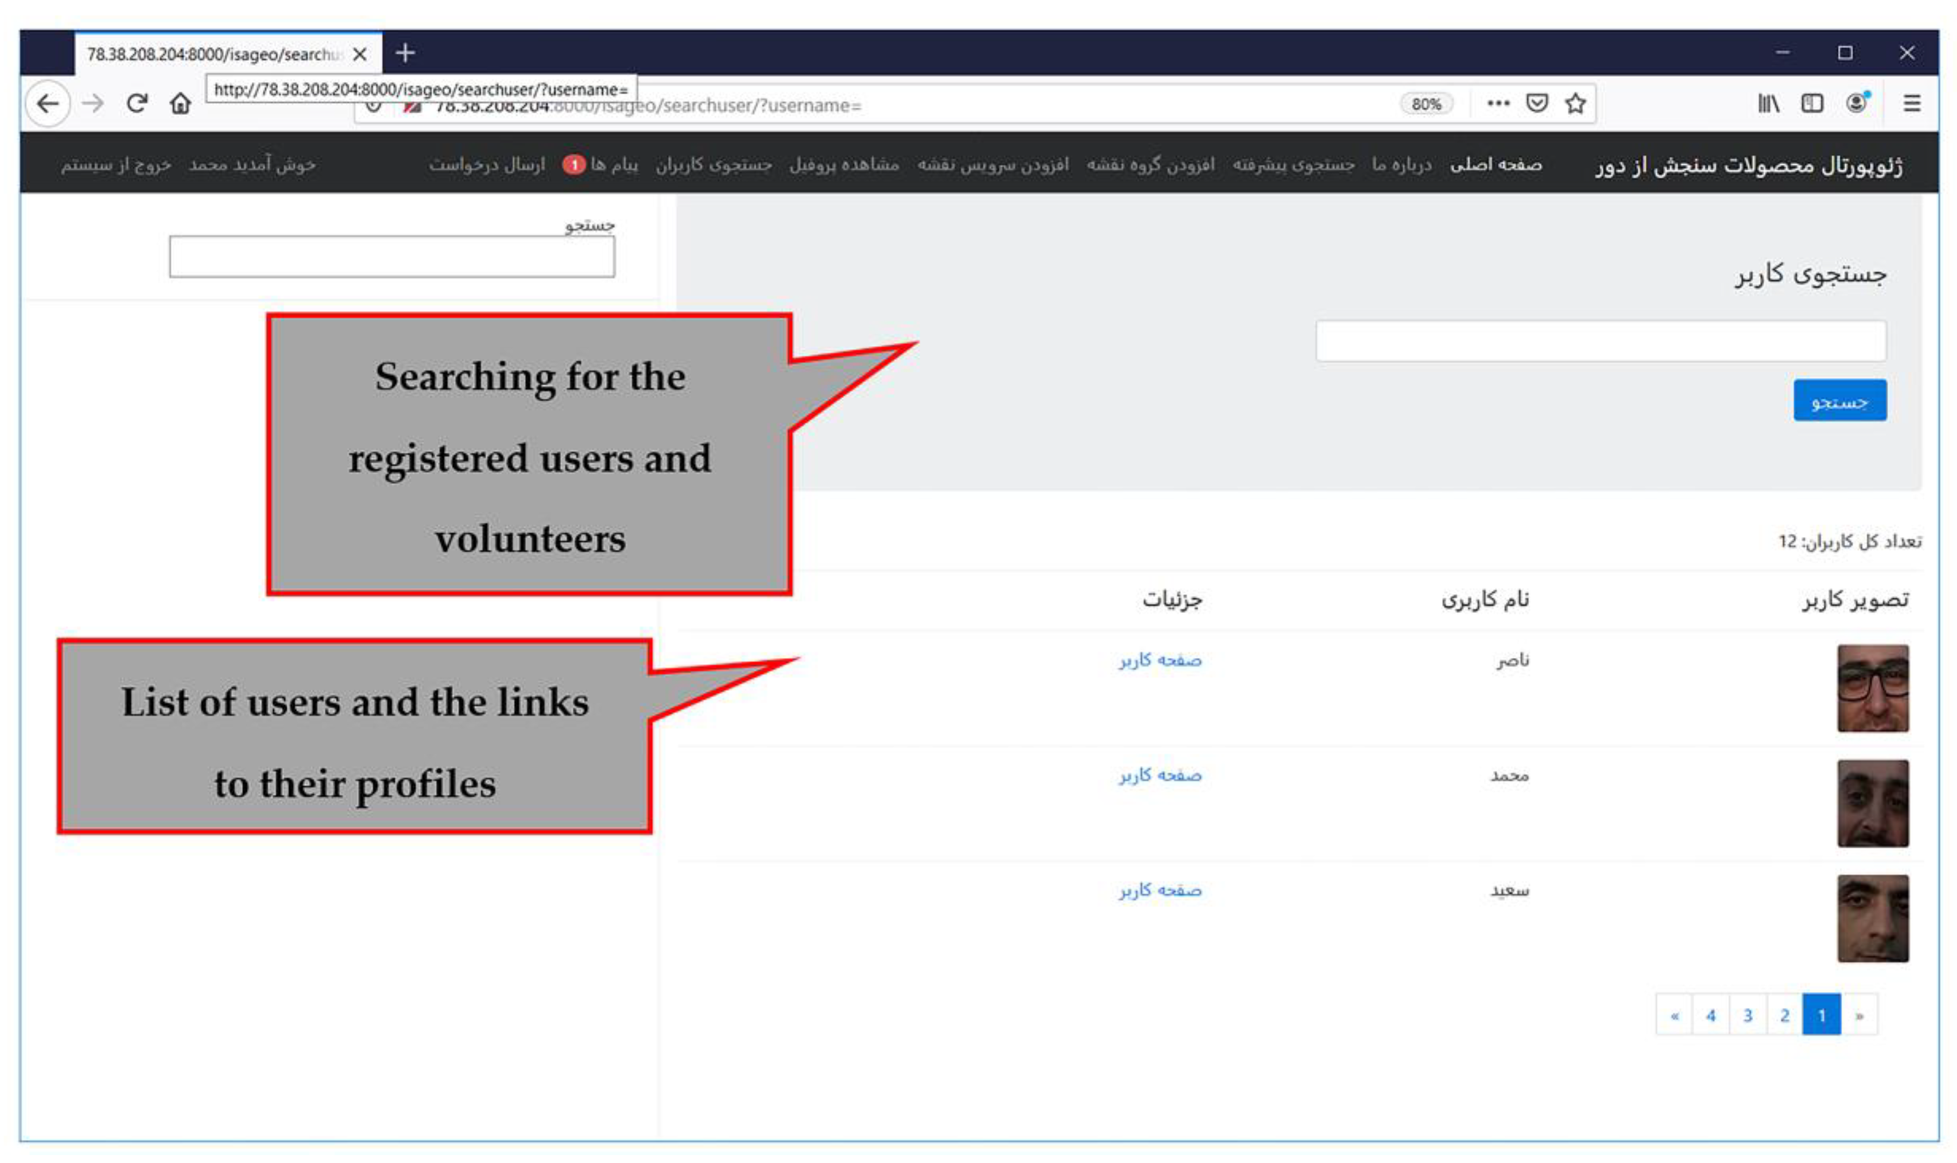Click the 80% zoom level indicator
Viewport: 1957px width, 1163px height.
pyautogui.click(x=1426, y=104)
